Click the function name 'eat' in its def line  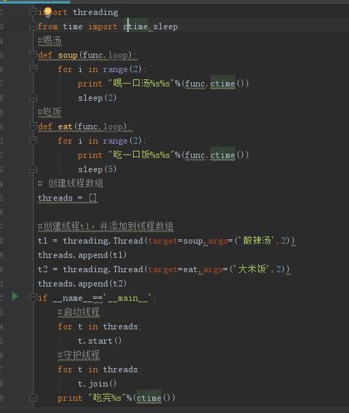[x=65, y=126]
